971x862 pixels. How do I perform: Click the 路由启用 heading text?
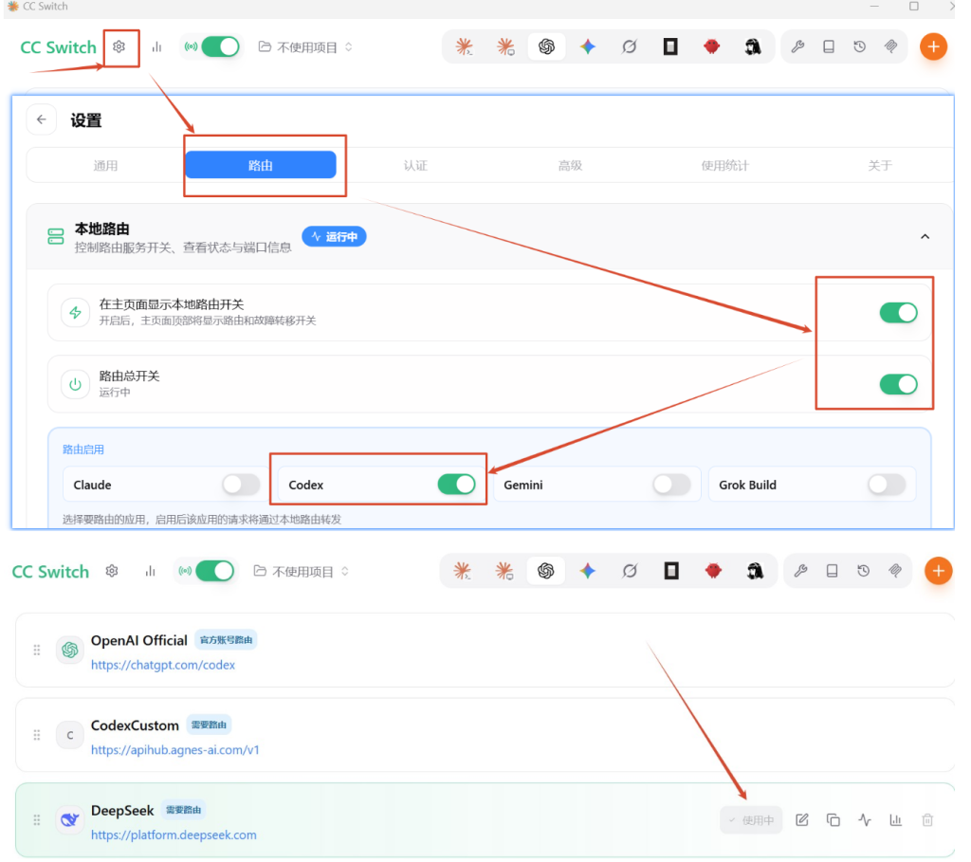click(x=83, y=449)
